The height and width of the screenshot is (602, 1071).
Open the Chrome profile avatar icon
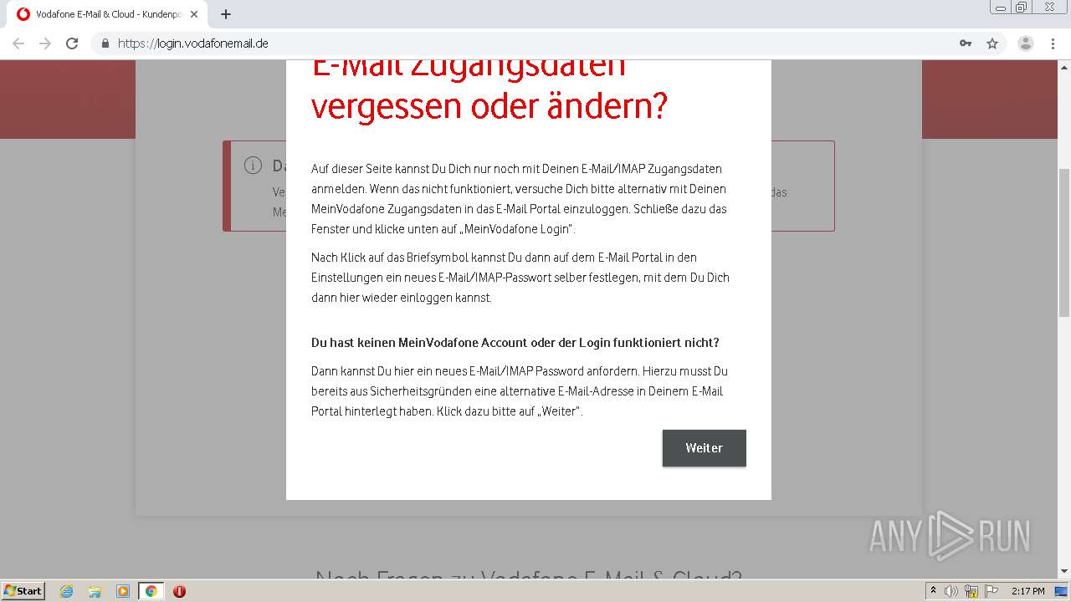pos(1026,43)
